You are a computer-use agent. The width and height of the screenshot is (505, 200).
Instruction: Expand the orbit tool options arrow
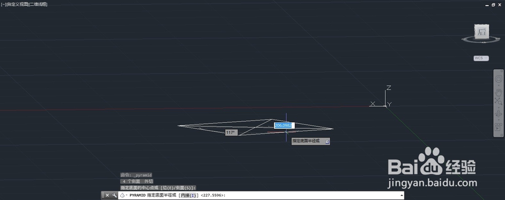498,119
